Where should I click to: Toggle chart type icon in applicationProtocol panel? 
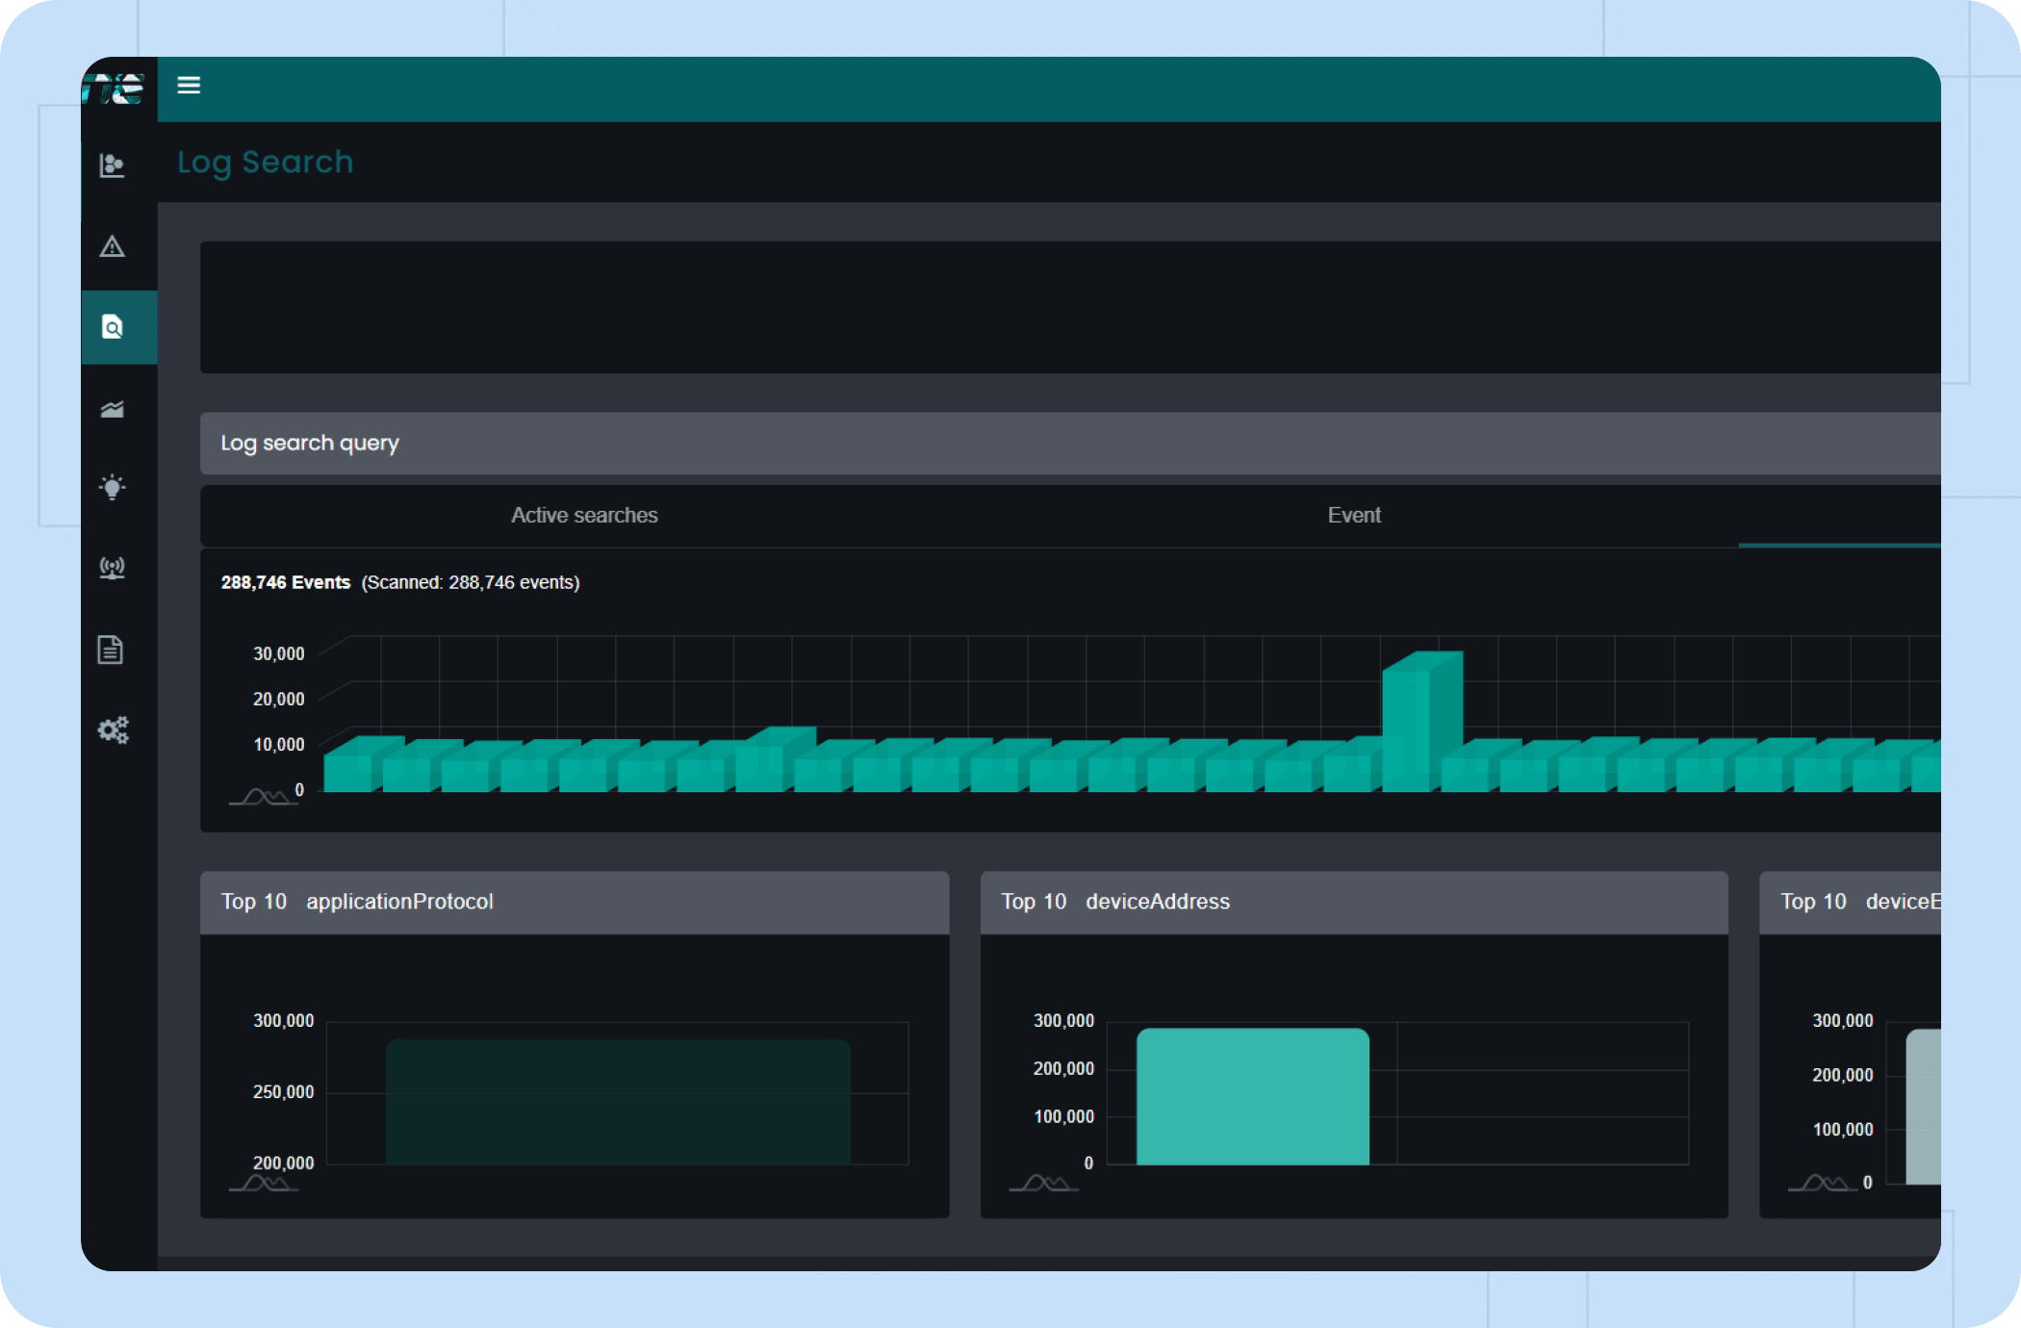click(263, 1184)
